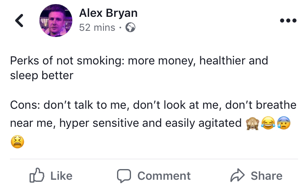
Task: Click the laughing with tears emoji
Action: tap(267, 124)
